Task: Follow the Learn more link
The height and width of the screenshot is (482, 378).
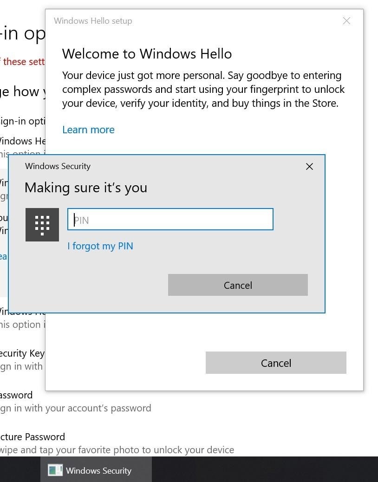Action: click(88, 130)
